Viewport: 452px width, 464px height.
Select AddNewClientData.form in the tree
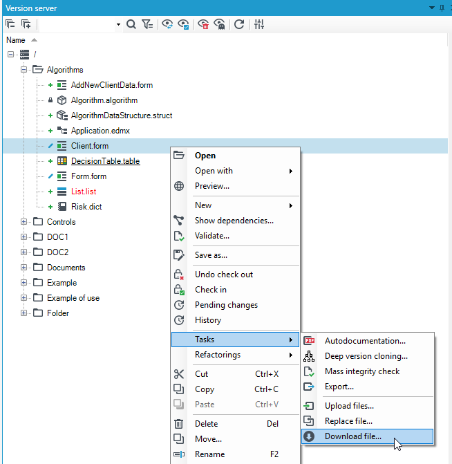[112, 85]
